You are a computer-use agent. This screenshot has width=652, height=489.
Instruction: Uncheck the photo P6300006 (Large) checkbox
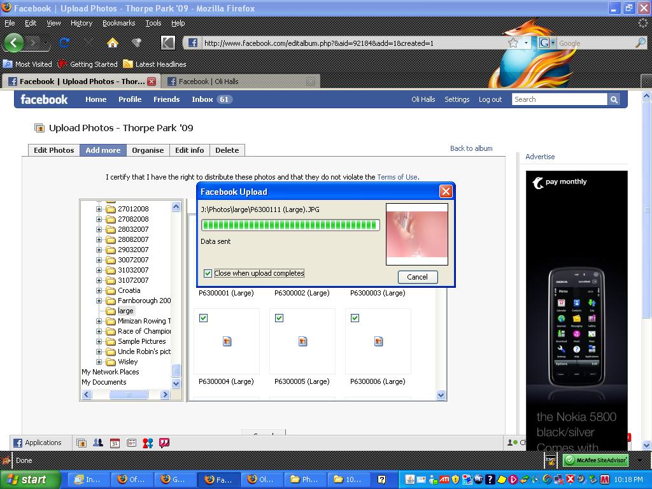[x=355, y=318]
